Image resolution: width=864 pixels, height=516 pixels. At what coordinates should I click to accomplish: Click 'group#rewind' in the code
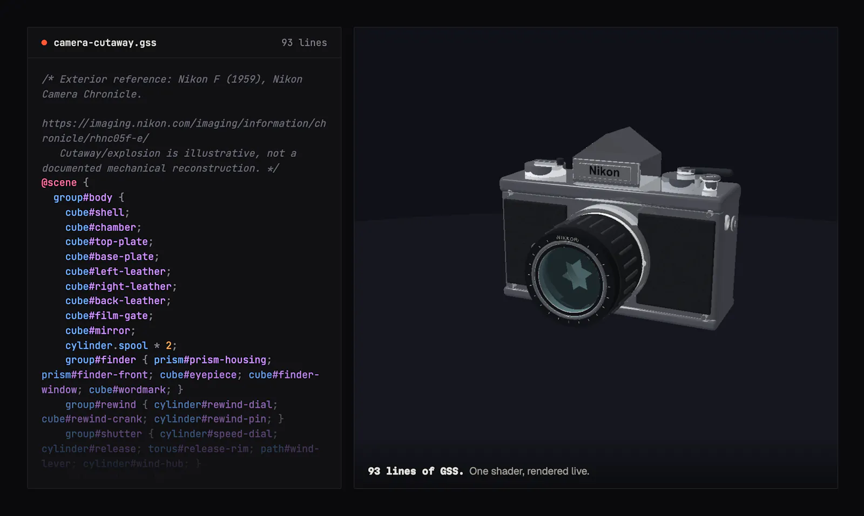coord(100,404)
